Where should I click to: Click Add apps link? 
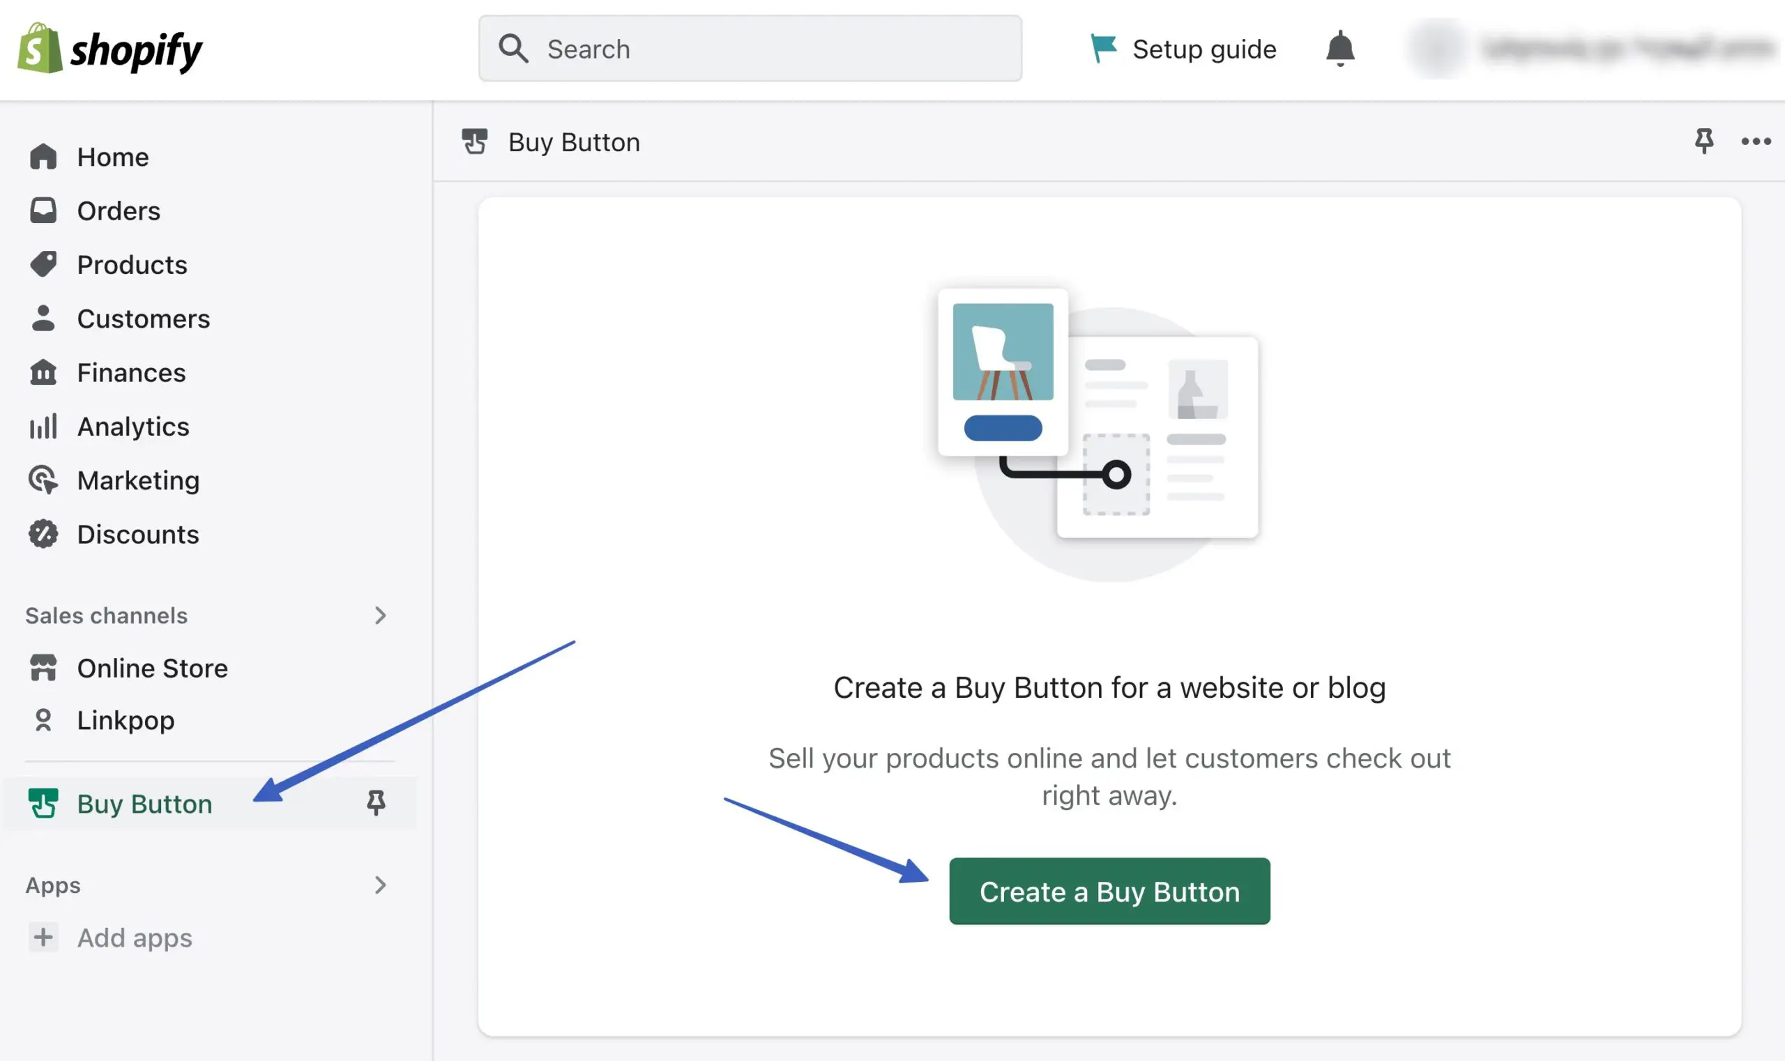point(134,936)
